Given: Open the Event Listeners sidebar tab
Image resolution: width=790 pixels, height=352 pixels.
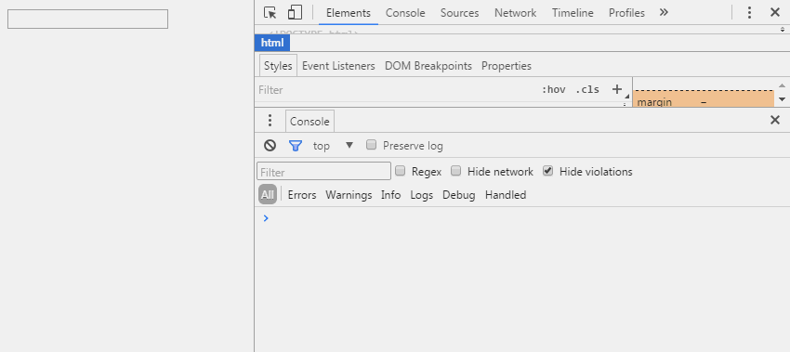Looking at the screenshot, I should 338,66.
